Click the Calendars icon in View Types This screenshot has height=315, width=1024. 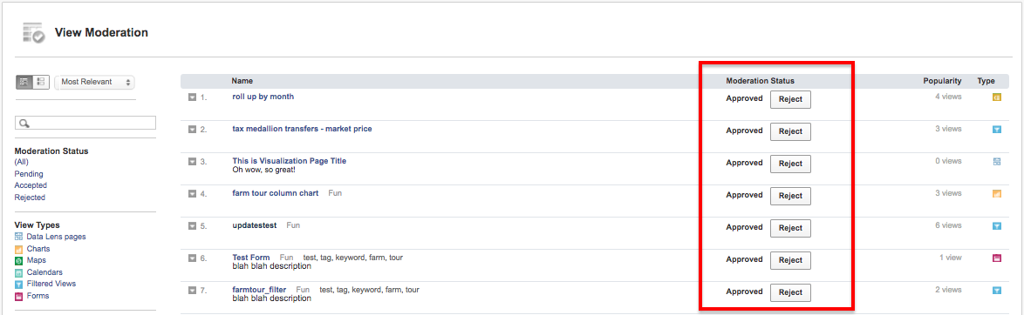click(x=19, y=272)
